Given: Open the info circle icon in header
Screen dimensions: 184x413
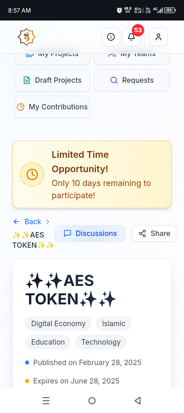Looking at the screenshot, I should (111, 37).
